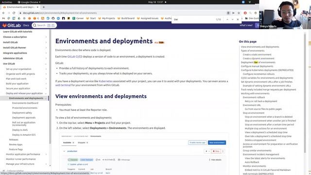Click the GitLab logo
The height and width of the screenshot is (175, 311).
pos(12,25)
